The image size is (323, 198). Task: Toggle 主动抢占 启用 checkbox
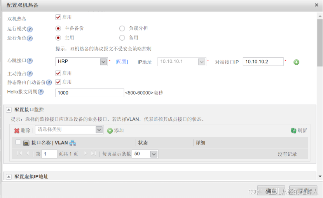(58, 73)
